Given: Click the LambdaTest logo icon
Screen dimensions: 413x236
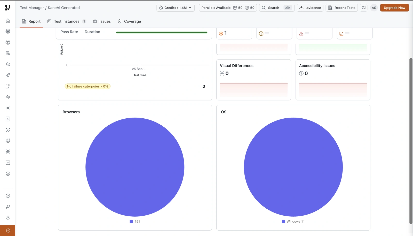Looking at the screenshot, I should (x=8, y=7).
